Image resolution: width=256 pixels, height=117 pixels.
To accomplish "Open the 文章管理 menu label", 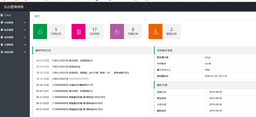I will [x=9, y=44].
